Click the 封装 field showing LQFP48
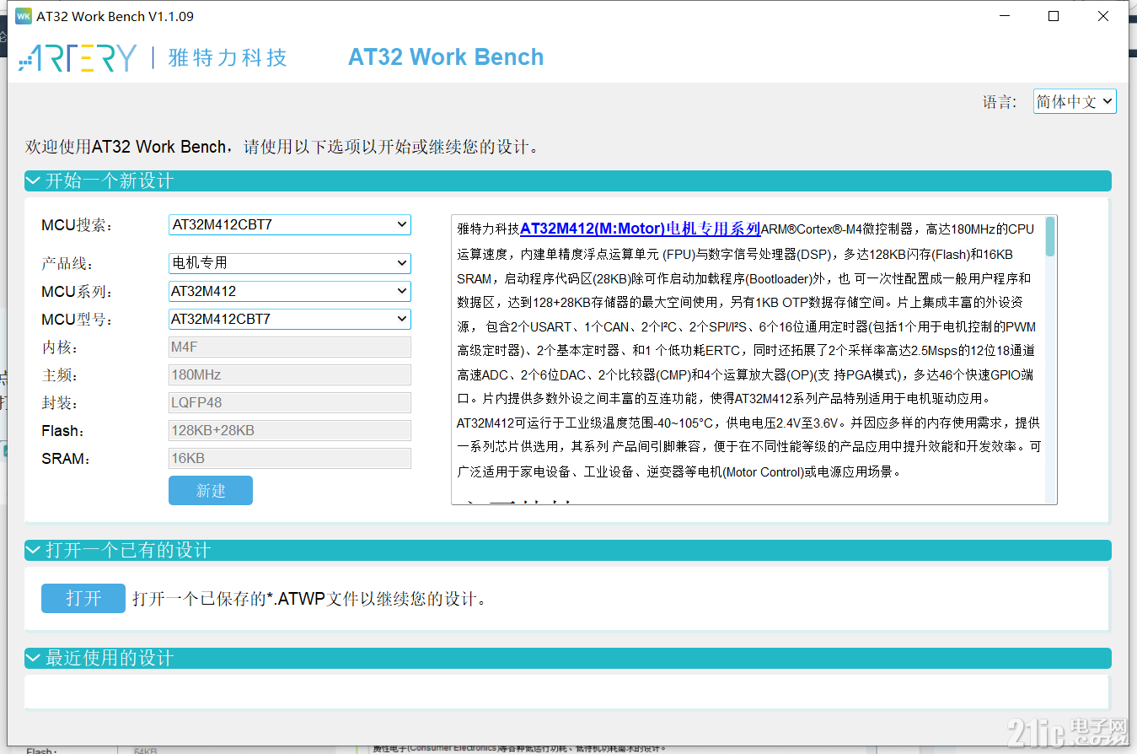The height and width of the screenshot is (754, 1137). [x=290, y=402]
